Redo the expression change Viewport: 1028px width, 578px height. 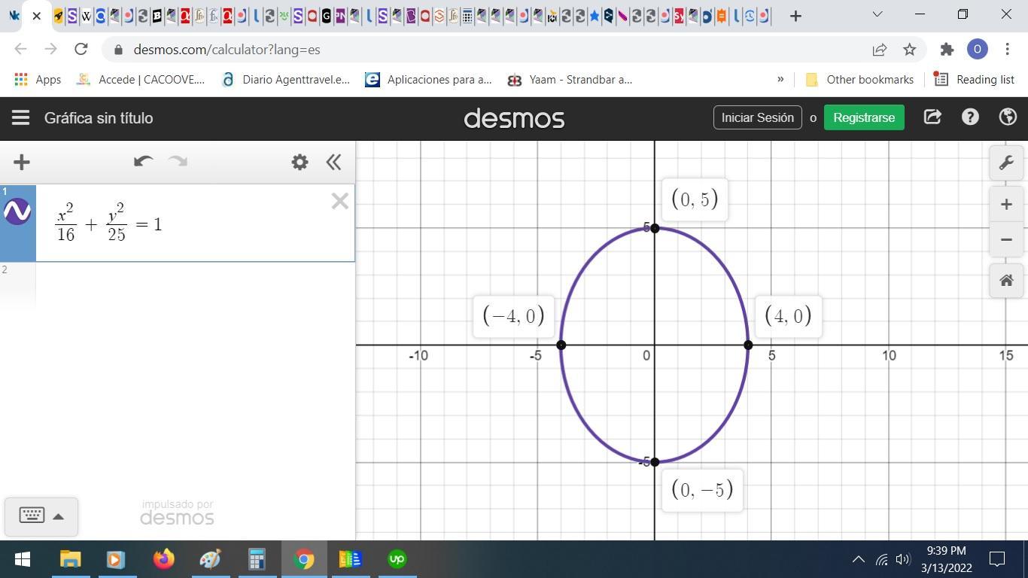click(x=178, y=161)
